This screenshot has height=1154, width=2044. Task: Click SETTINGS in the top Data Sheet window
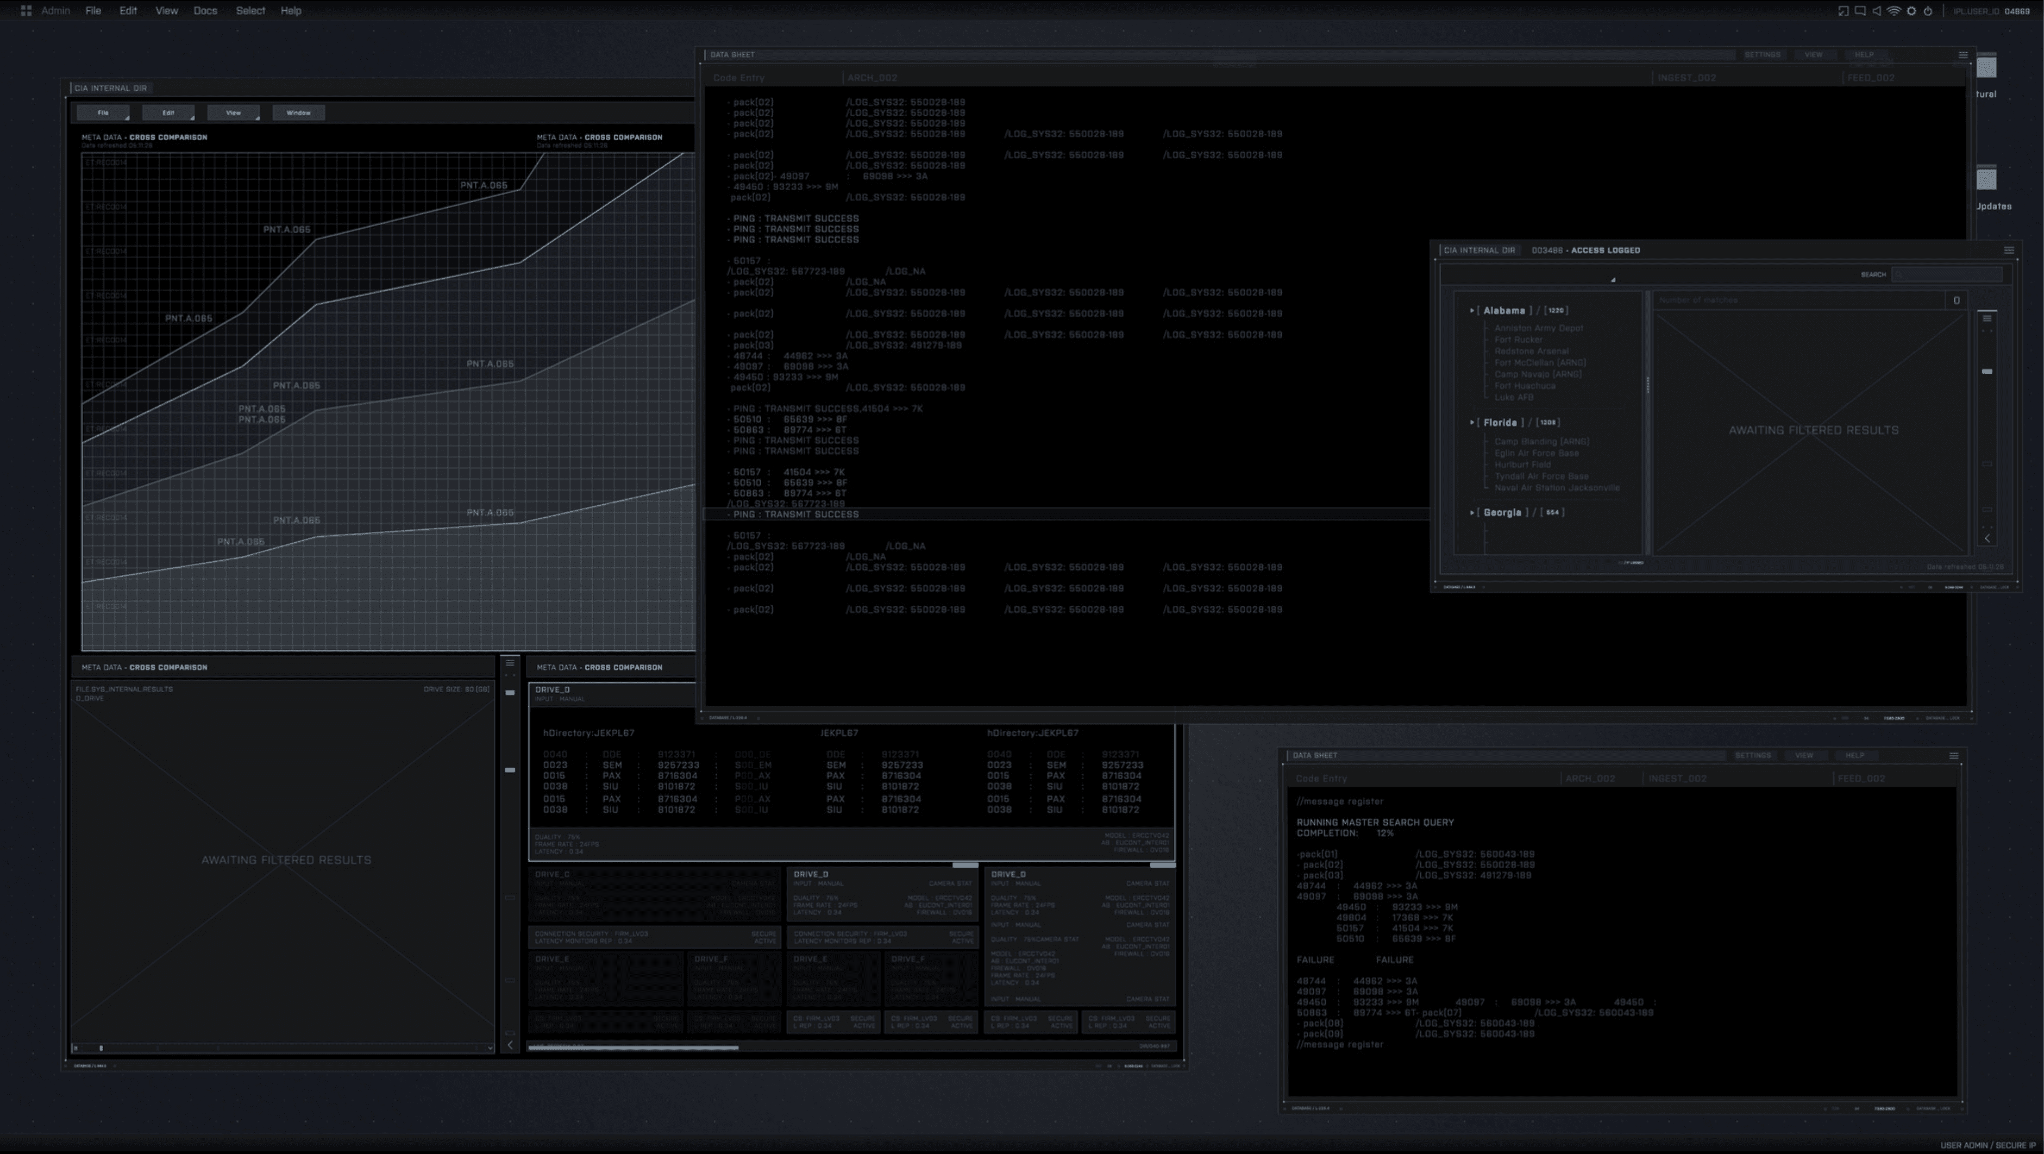coord(1763,55)
